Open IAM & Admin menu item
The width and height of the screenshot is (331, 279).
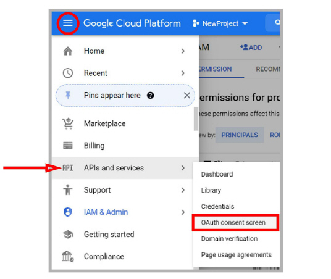pos(122,212)
